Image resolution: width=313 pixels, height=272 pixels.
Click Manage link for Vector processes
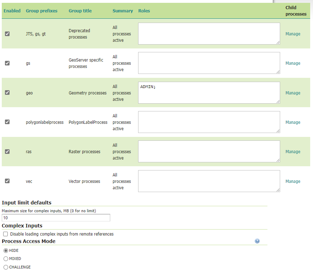293,181
